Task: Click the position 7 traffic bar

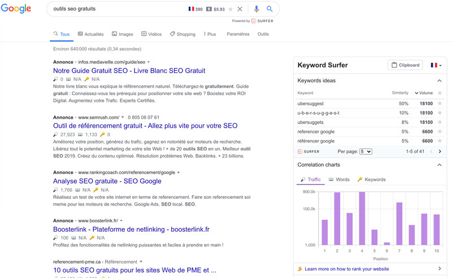Action: 399,224
